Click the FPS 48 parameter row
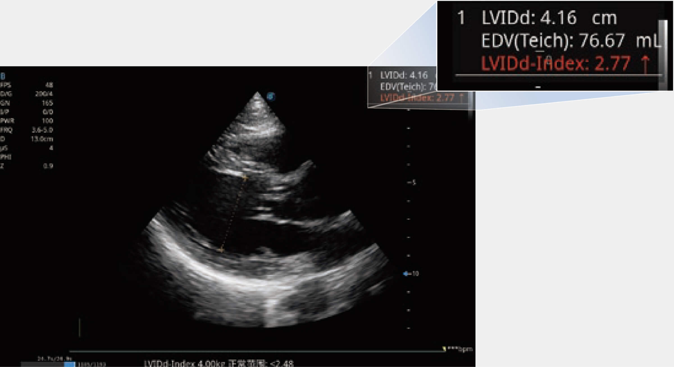The image size is (674, 367). [27, 85]
